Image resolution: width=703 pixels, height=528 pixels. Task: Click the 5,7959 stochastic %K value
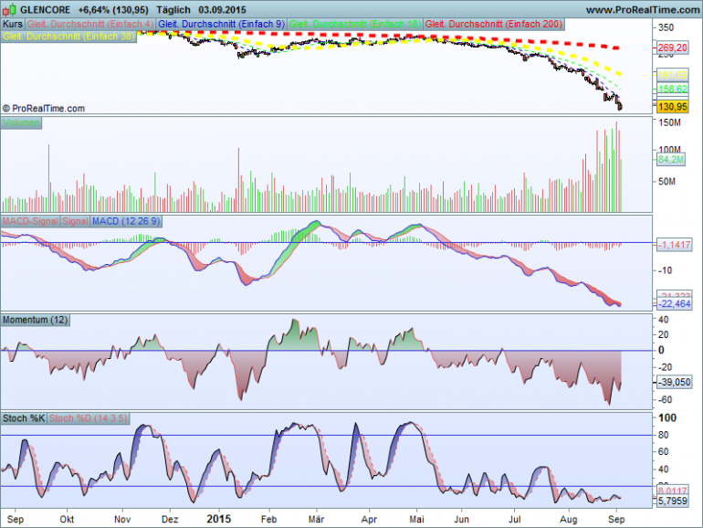pyautogui.click(x=672, y=501)
